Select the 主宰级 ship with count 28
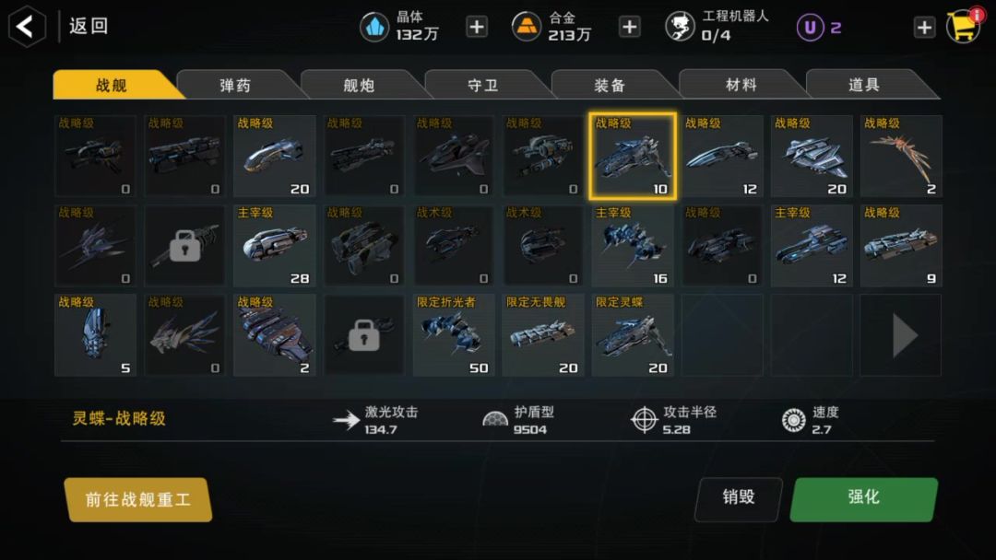This screenshot has width=996, height=560. pos(275,245)
